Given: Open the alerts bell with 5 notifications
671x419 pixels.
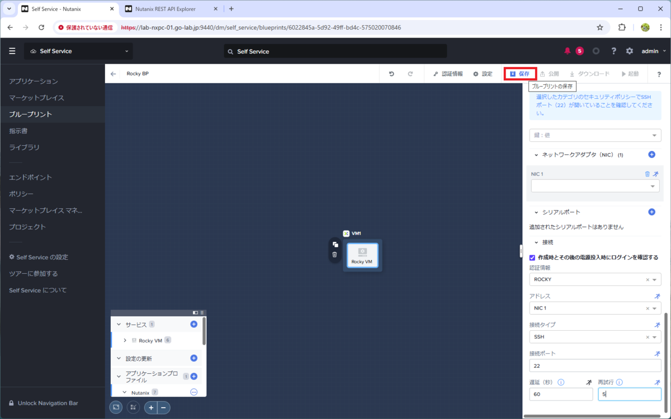Looking at the screenshot, I should pyautogui.click(x=568, y=51).
